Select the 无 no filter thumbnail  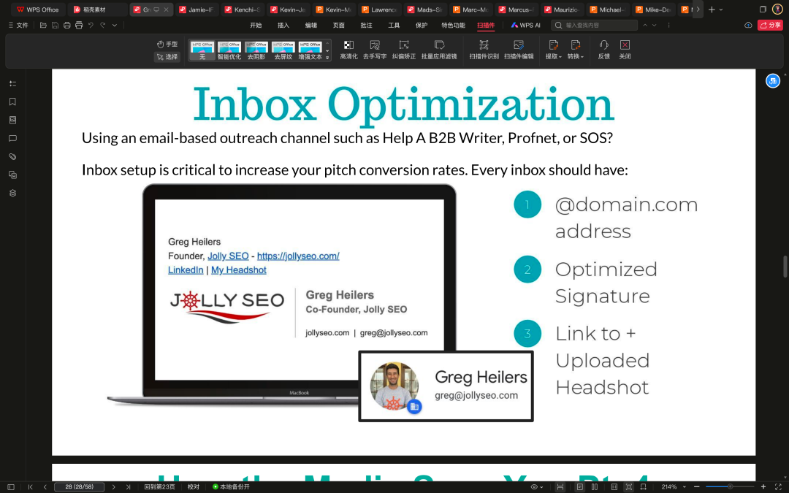[202, 50]
